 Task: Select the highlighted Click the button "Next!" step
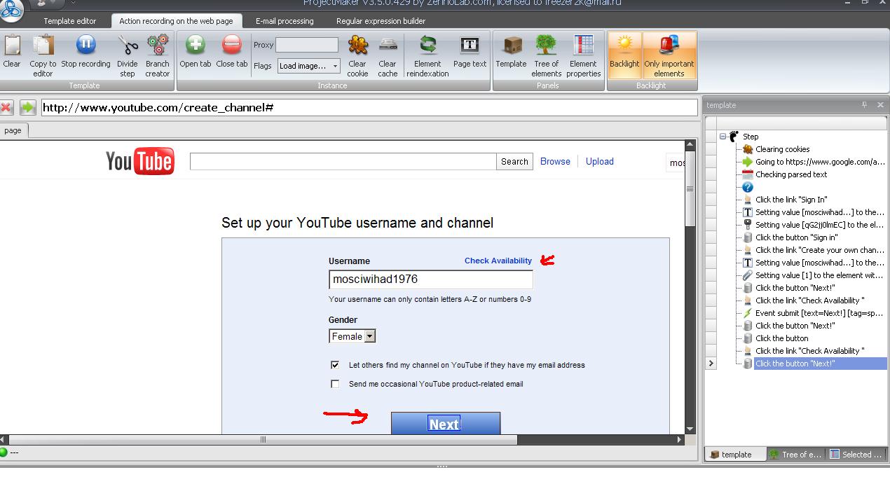pos(821,364)
